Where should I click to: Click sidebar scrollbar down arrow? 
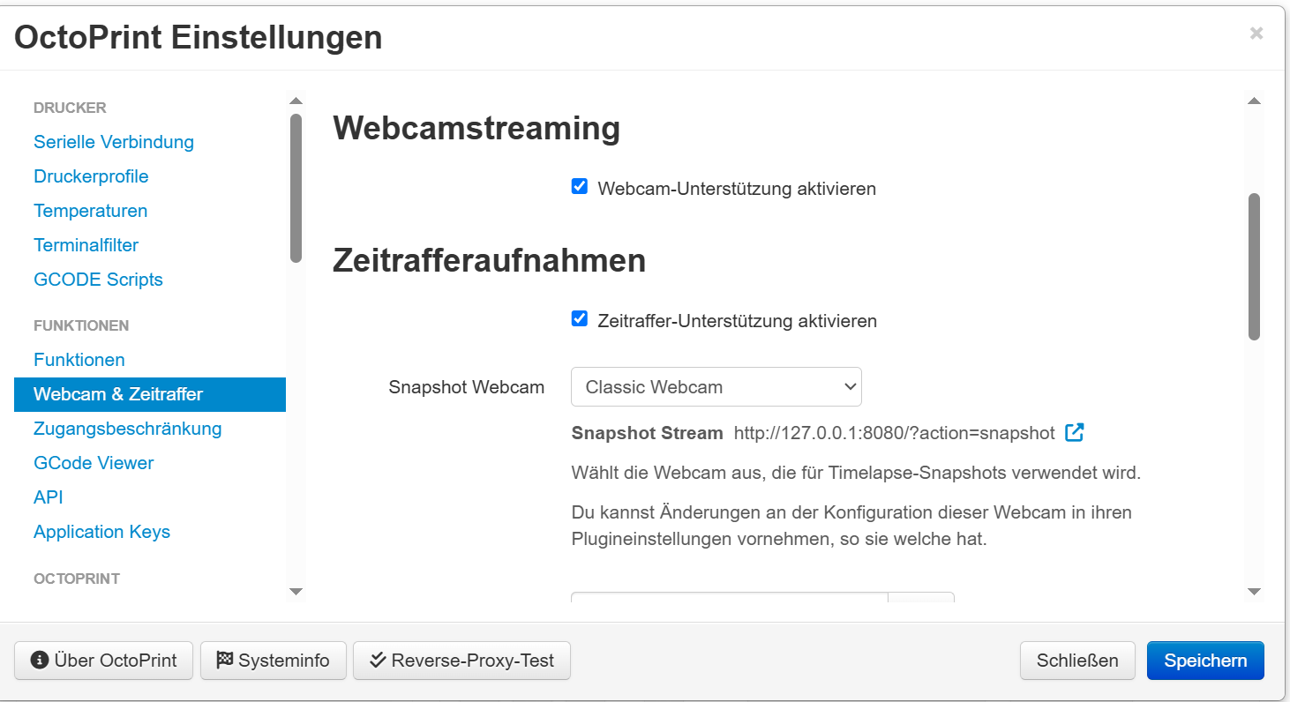click(x=296, y=592)
